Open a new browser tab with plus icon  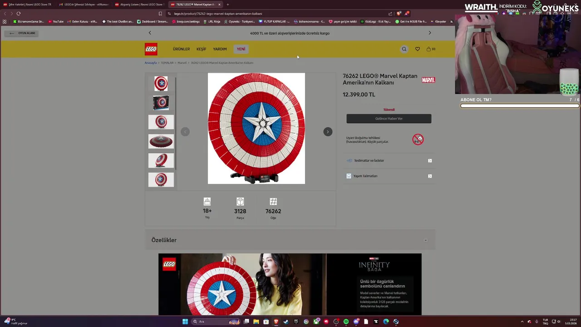coord(228,5)
